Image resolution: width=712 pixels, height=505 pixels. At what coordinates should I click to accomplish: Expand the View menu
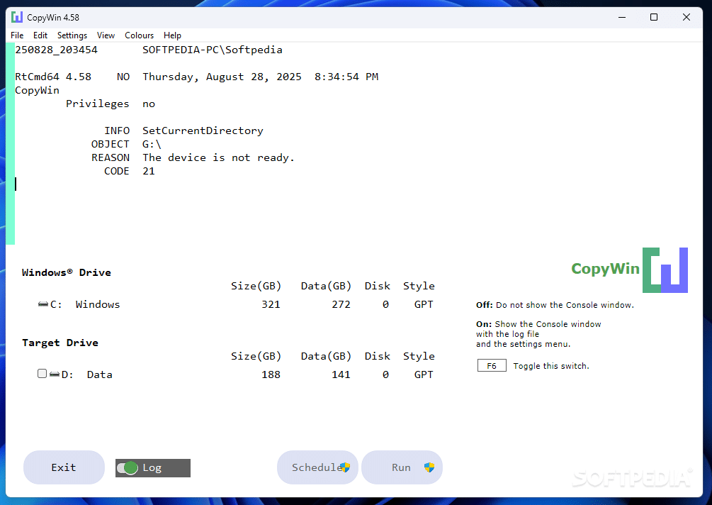106,35
